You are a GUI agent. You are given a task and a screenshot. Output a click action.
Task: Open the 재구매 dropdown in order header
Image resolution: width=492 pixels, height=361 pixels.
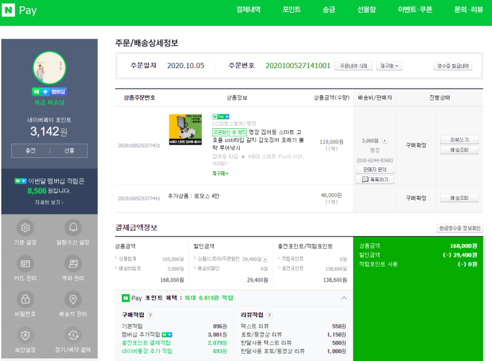[389, 66]
